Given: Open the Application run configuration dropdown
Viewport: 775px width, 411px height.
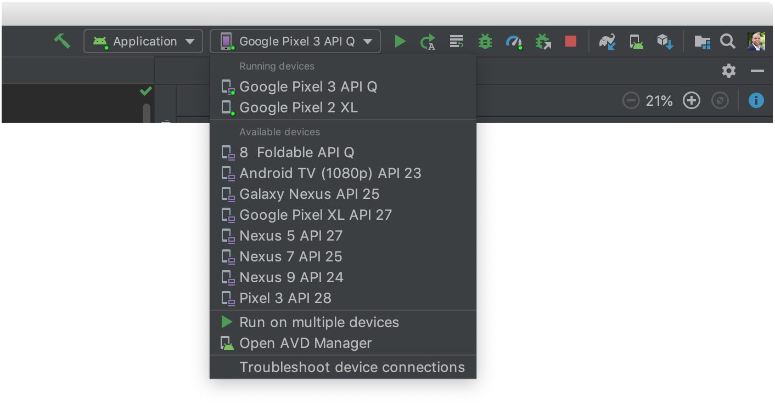Looking at the screenshot, I should click(143, 41).
